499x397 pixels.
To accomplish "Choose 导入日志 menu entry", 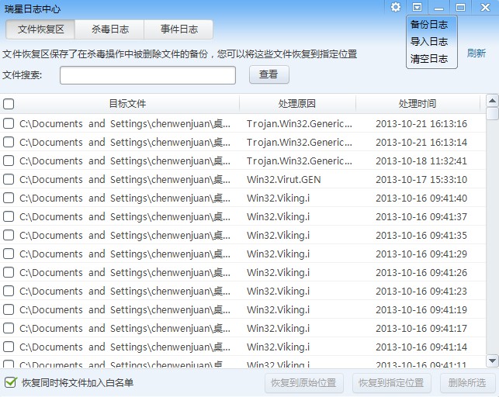I will point(429,42).
